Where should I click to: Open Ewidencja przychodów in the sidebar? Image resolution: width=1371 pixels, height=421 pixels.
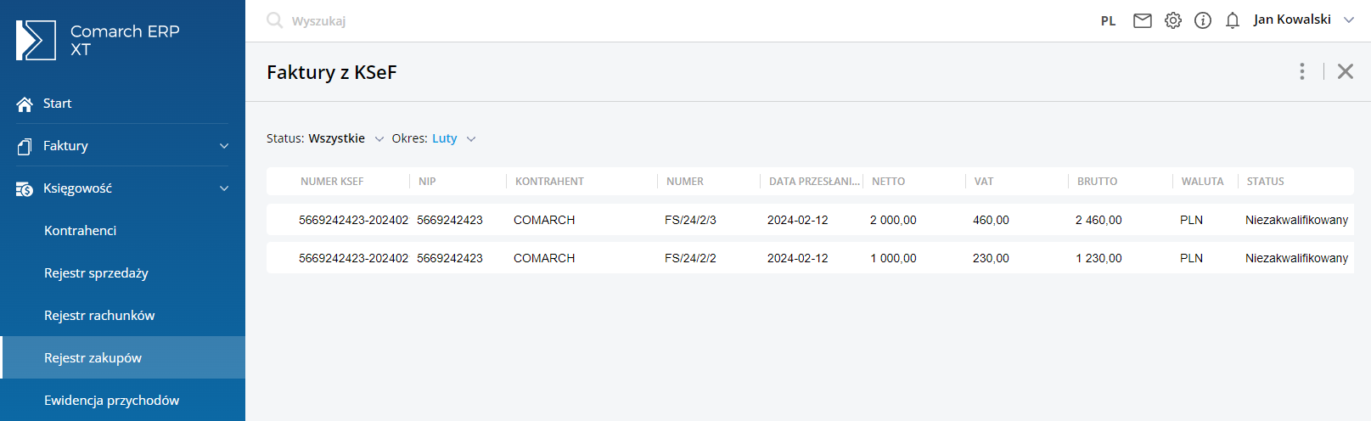click(x=111, y=401)
